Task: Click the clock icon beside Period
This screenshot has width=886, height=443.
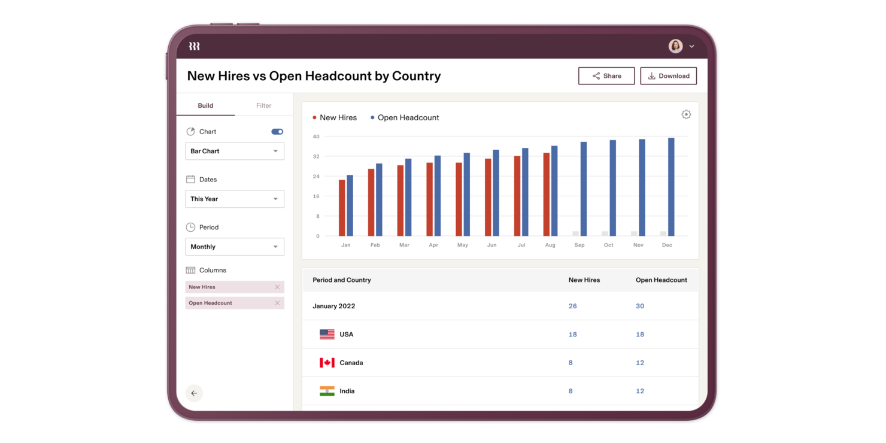Action: click(x=191, y=227)
